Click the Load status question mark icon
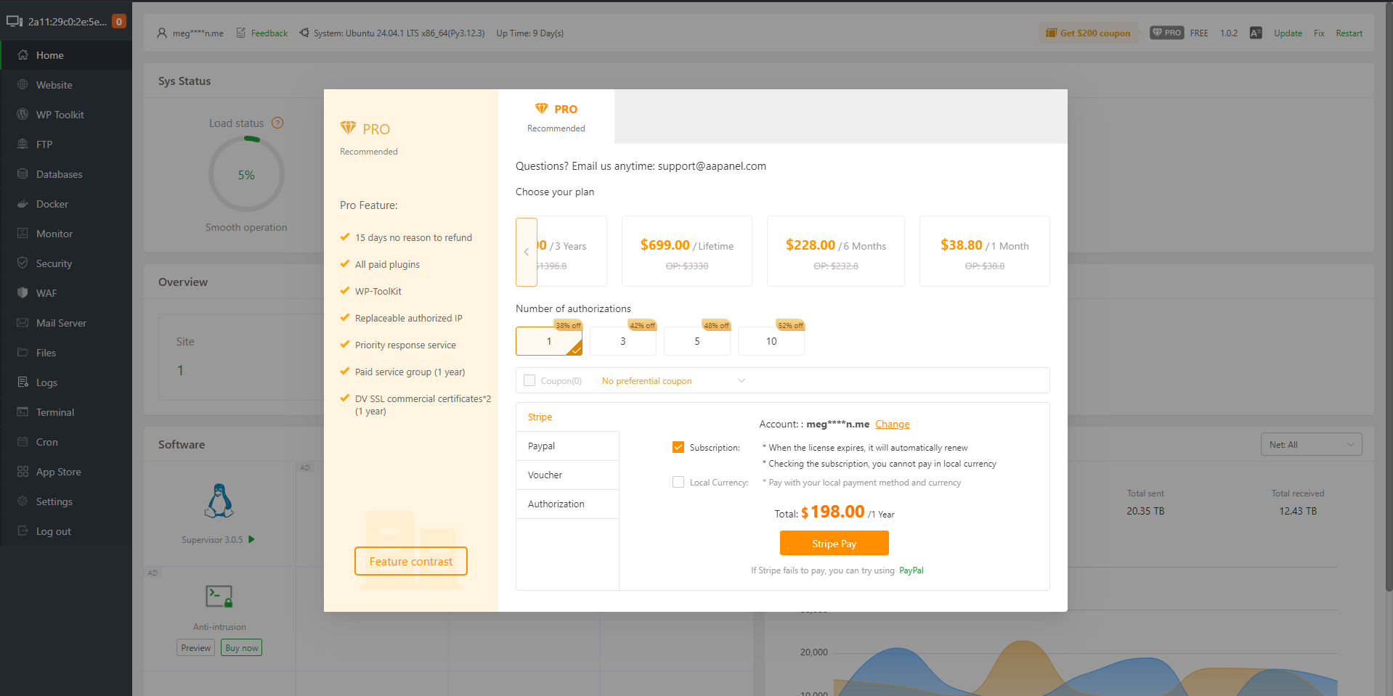Image resolution: width=1393 pixels, height=696 pixels. (277, 123)
